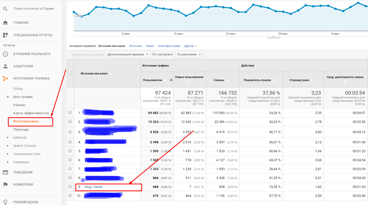Tick the checkbox for row 9 blog / baner

point(70,187)
